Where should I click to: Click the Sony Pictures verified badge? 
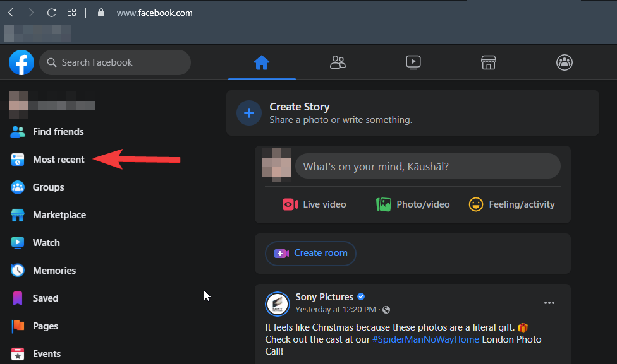361,297
